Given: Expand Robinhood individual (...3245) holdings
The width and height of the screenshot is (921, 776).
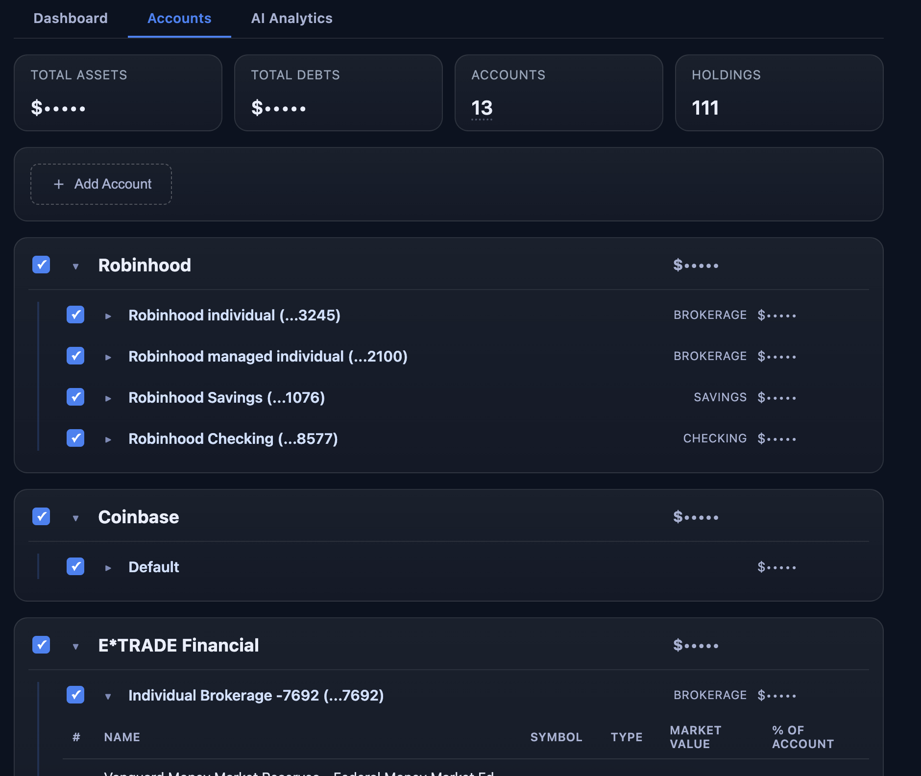Looking at the screenshot, I should pyautogui.click(x=108, y=315).
